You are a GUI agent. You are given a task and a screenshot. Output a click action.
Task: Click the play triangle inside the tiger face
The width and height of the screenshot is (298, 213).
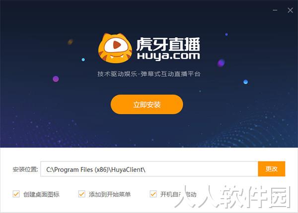click(x=117, y=45)
